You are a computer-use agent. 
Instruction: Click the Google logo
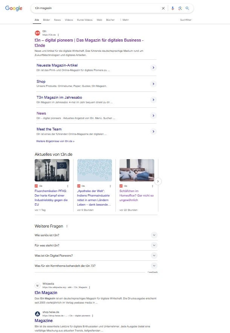click(14, 8)
